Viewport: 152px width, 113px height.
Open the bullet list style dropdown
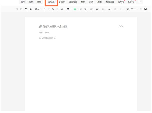point(116,9)
